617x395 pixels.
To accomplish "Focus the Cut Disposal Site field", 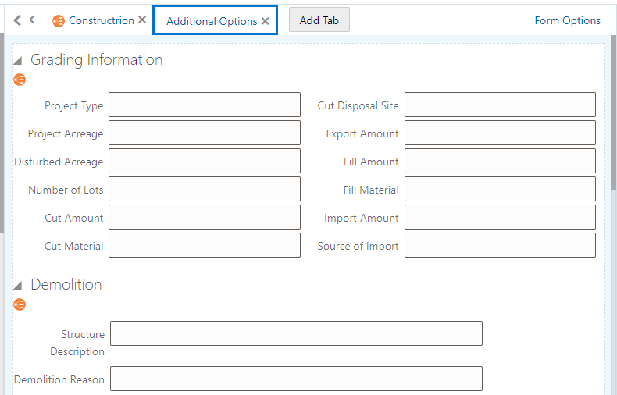I will point(500,105).
